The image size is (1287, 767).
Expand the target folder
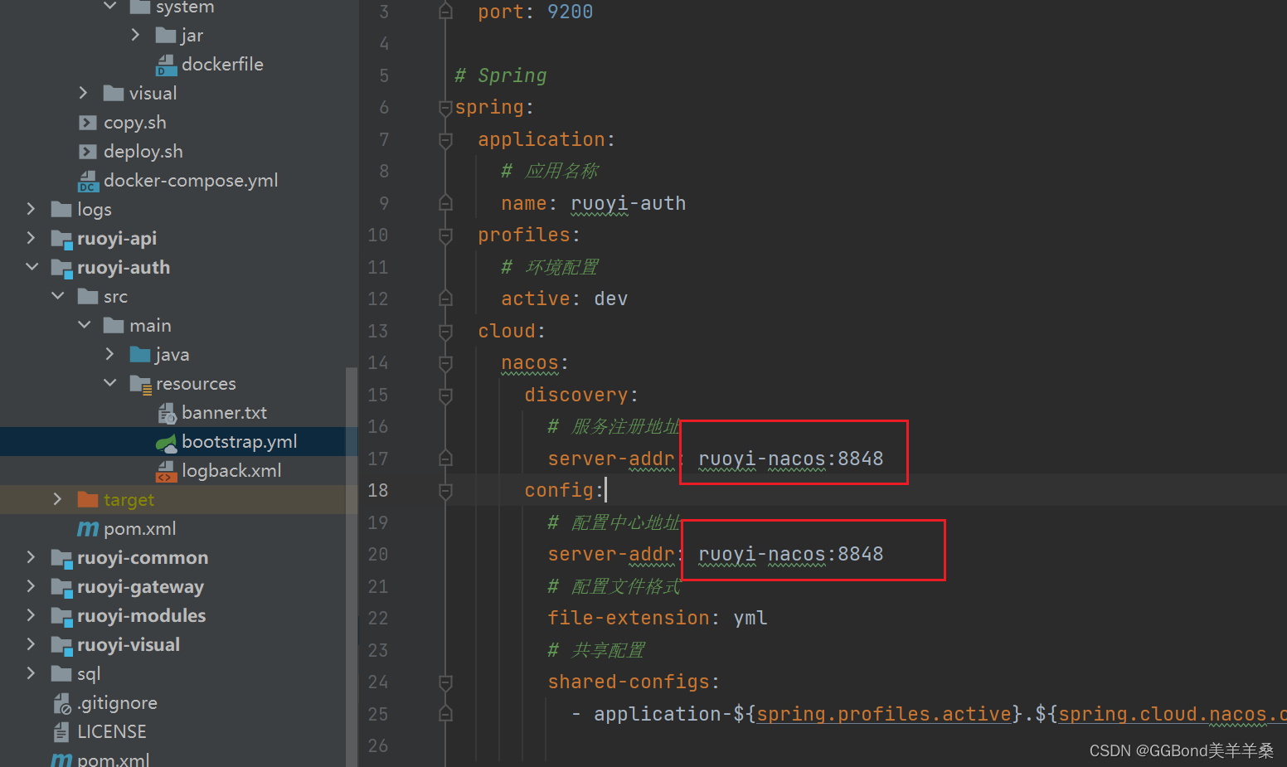[56, 499]
